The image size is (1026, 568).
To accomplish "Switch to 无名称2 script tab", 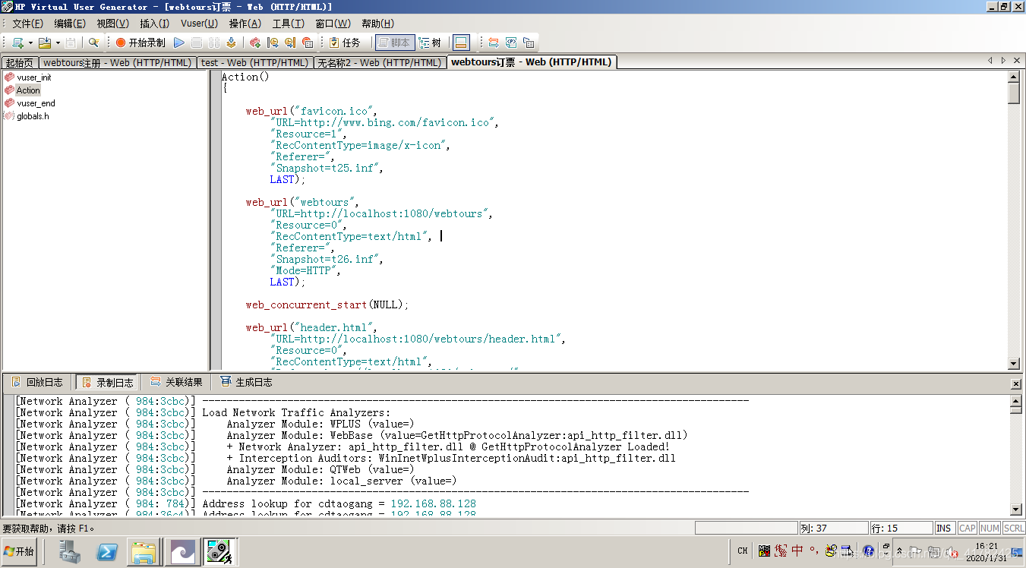I will click(379, 63).
